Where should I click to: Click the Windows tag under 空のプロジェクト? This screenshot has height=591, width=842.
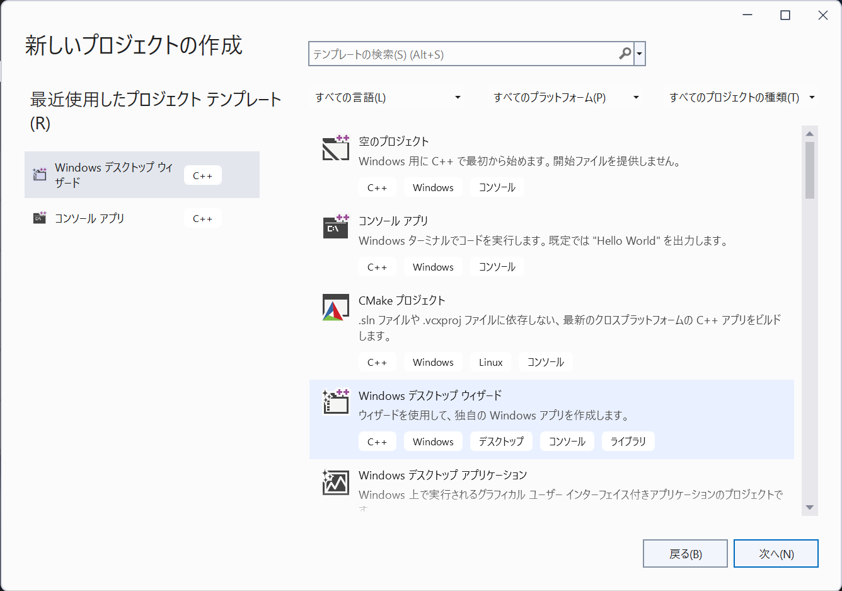(433, 187)
